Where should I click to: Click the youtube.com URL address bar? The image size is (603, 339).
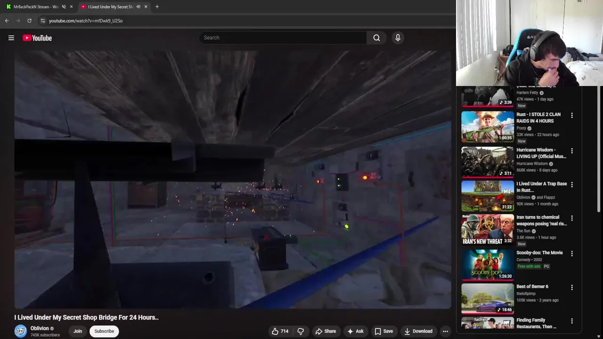click(x=86, y=21)
